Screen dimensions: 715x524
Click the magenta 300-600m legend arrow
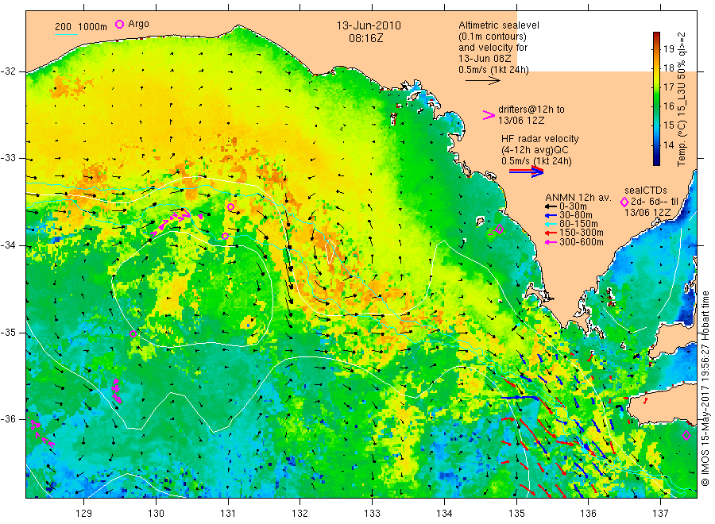pyautogui.click(x=551, y=242)
